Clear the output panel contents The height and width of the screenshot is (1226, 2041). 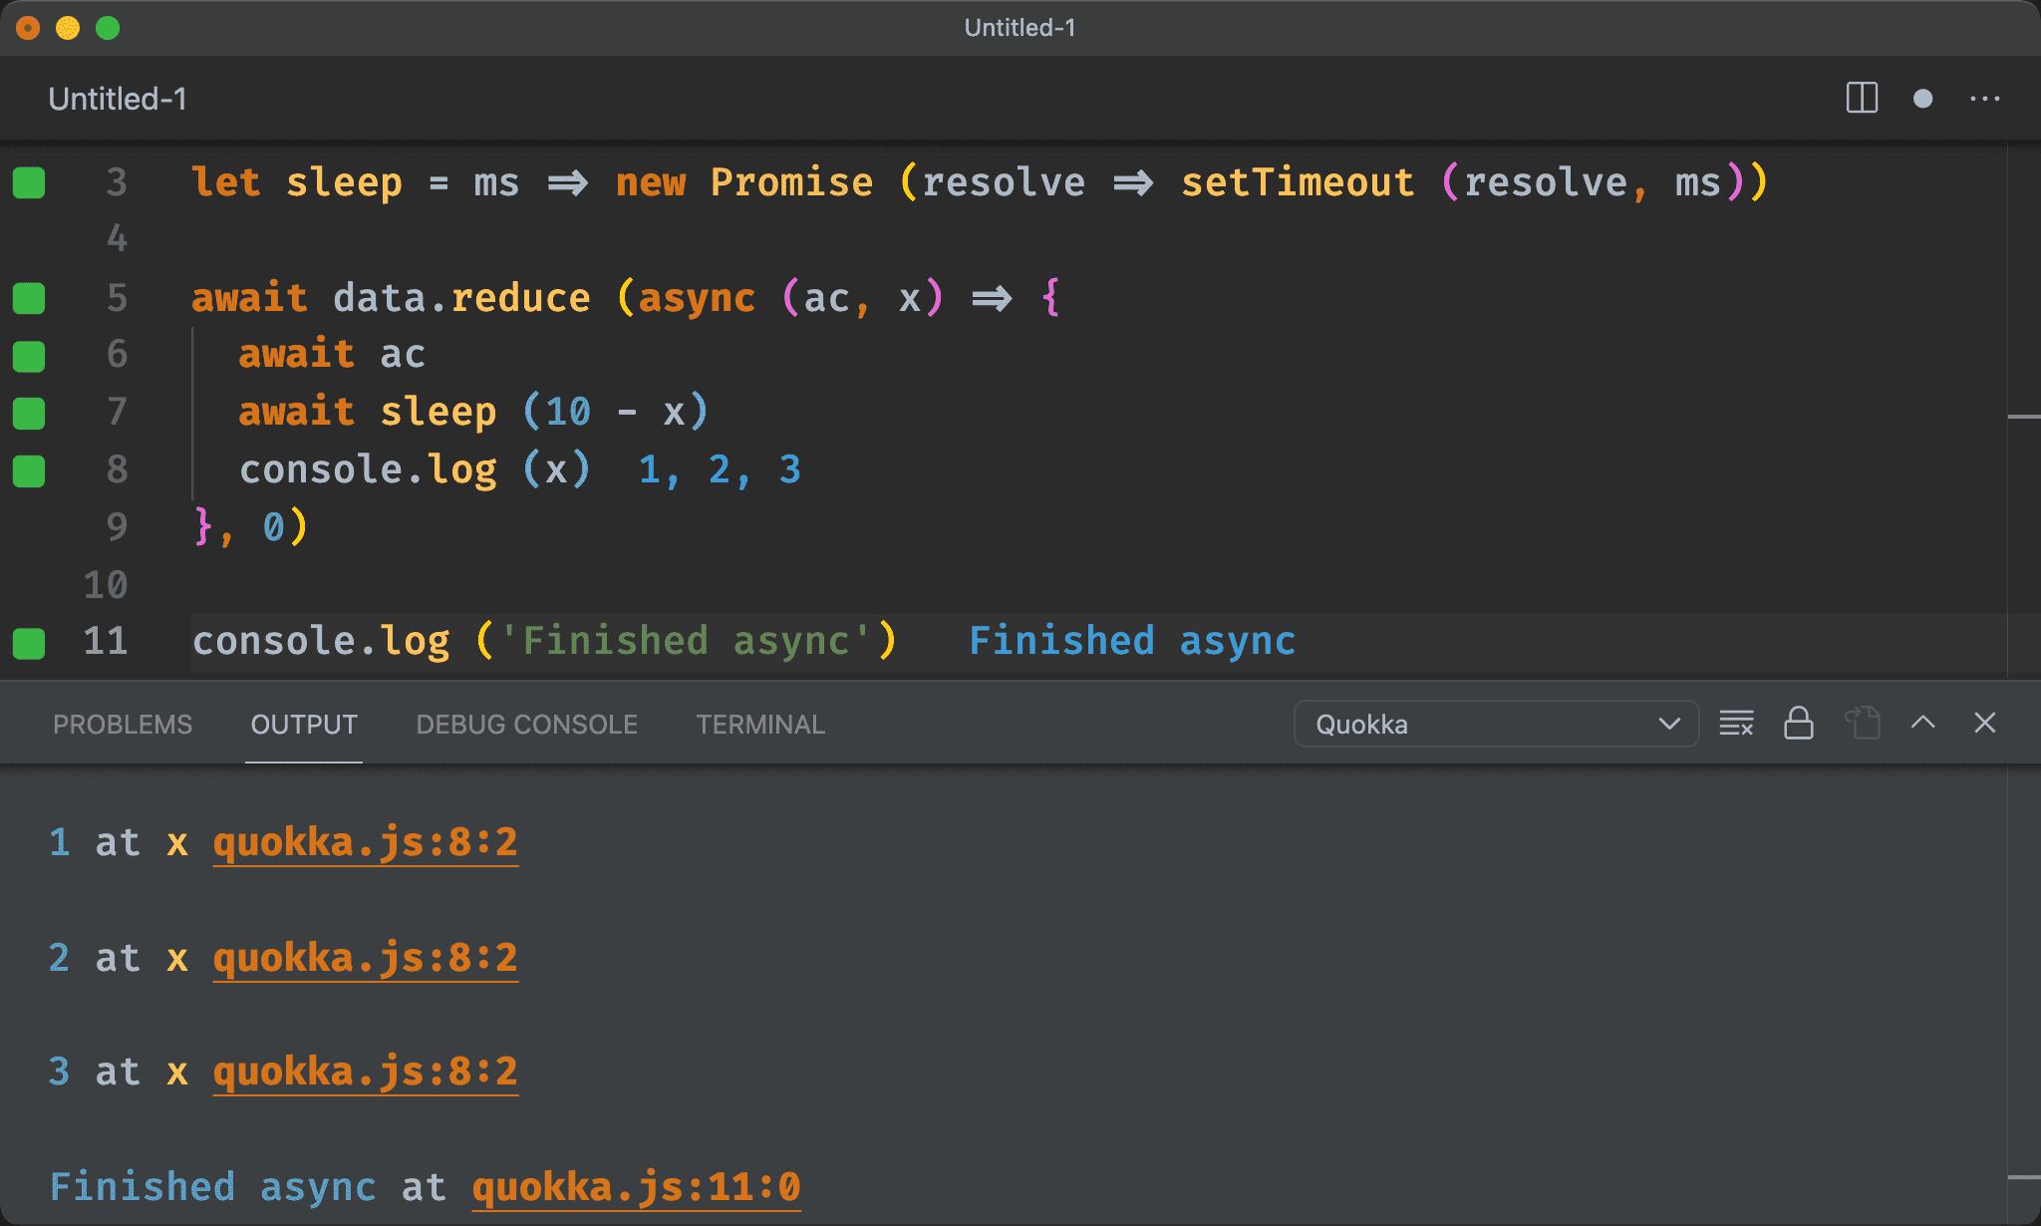(1735, 724)
